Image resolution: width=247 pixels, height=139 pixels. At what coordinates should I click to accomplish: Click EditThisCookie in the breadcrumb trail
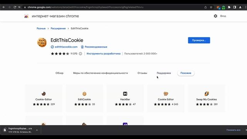click(80, 29)
